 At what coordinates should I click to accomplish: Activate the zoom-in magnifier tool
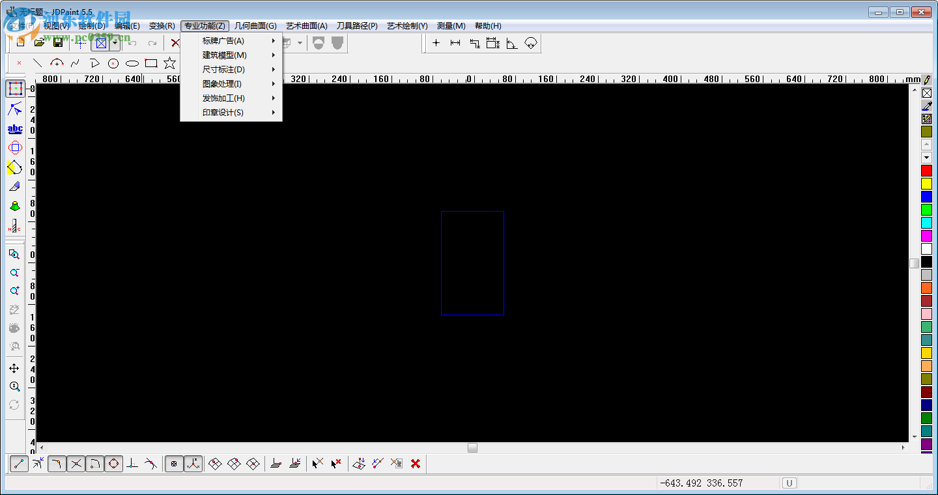click(x=14, y=291)
